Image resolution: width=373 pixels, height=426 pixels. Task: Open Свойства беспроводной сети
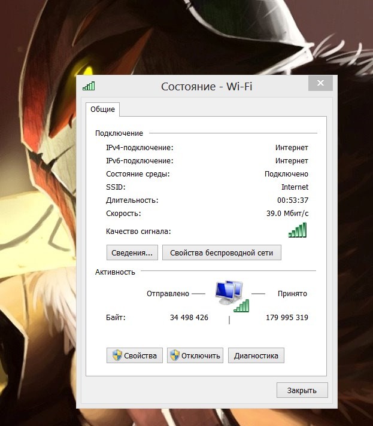pos(222,252)
